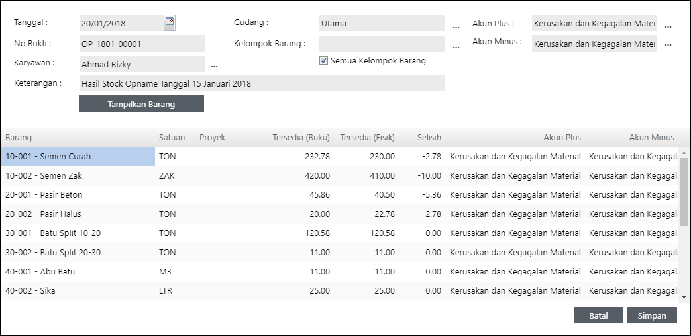Click the Akun Minus ellipsis lookup
Image resolution: width=691 pixels, height=336 pixels.
(x=668, y=45)
